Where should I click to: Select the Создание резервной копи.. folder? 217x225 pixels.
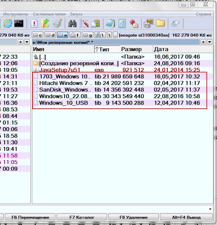pyautogui.click(x=122, y=63)
